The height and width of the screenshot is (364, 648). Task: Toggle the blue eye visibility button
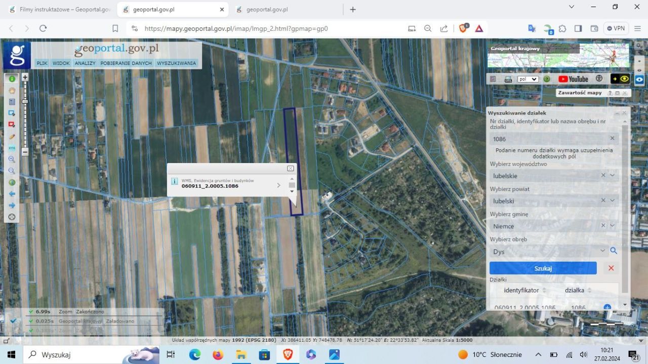[x=639, y=79]
